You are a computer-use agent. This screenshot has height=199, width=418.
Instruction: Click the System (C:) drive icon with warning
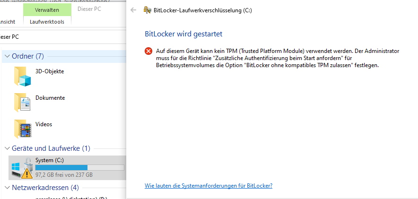pos(22,168)
